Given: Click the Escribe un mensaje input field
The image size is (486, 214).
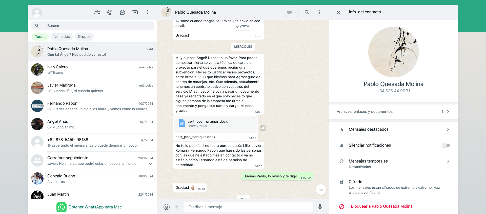Looking at the screenshot, I should point(248,207).
